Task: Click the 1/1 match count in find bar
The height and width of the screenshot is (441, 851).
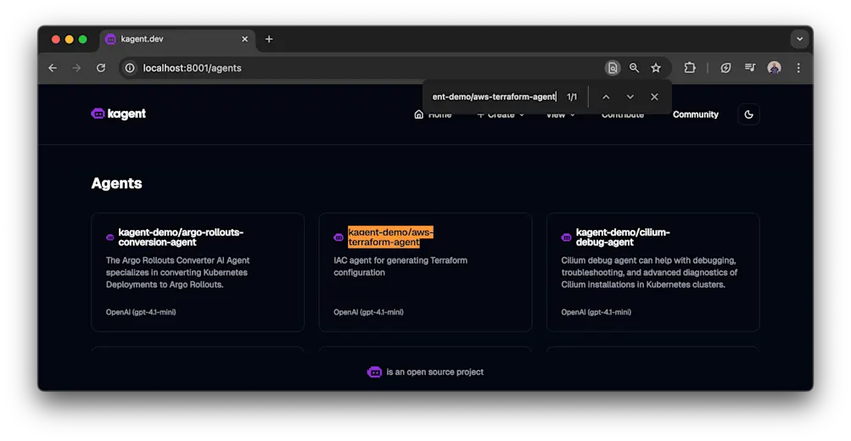Action: [x=572, y=97]
